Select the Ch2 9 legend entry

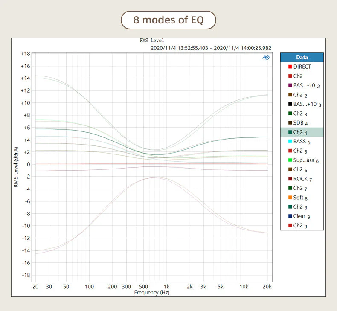click(x=302, y=225)
